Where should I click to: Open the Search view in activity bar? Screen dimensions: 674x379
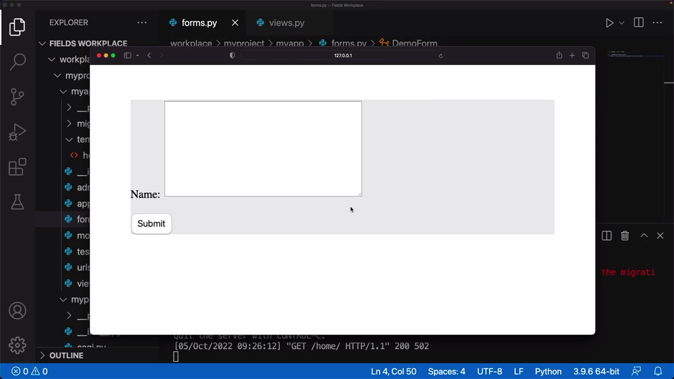coord(17,62)
